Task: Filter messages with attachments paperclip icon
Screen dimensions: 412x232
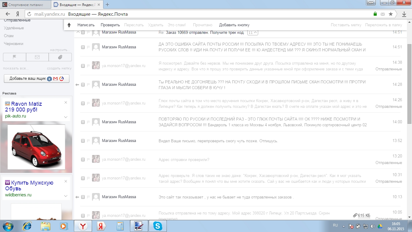Action: point(60,57)
